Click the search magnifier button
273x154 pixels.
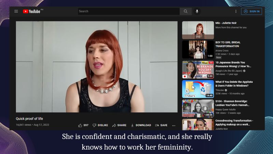(x=186, y=11)
